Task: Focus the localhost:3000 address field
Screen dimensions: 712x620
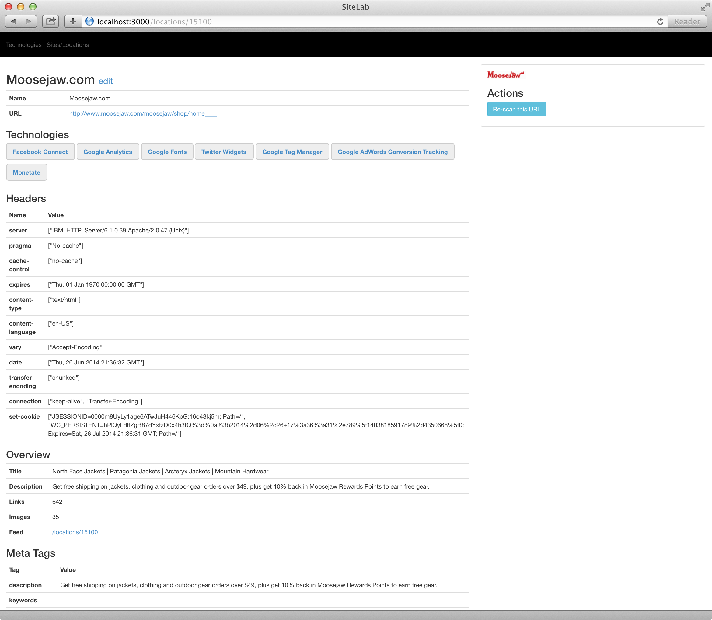Action: (x=346, y=22)
